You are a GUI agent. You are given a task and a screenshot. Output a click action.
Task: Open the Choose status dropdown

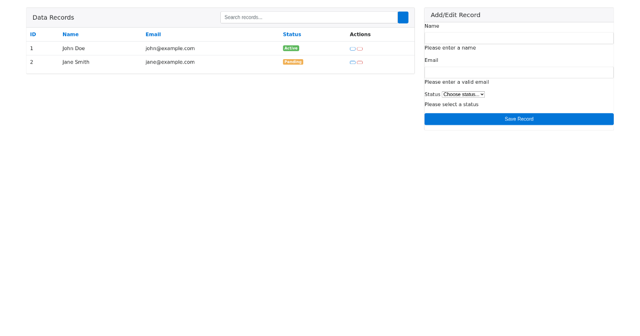463,94
